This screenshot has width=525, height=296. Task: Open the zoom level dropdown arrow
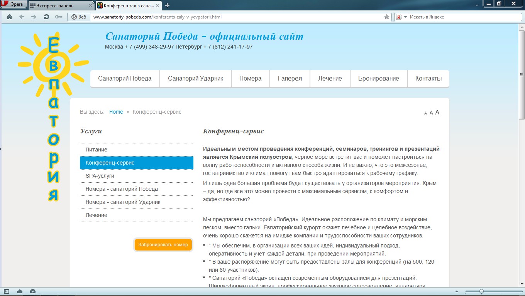[457, 291]
